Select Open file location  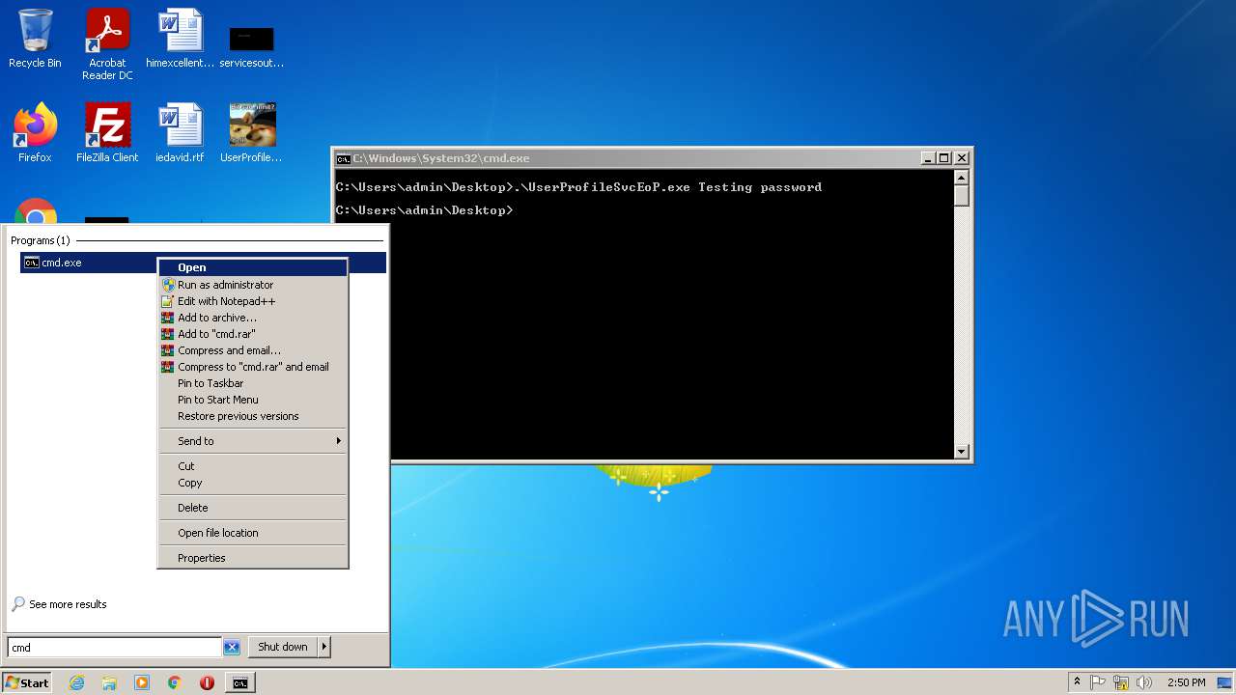click(253, 533)
